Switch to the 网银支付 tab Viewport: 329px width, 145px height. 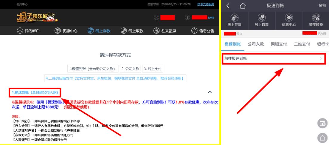pyautogui.click(x=279, y=44)
